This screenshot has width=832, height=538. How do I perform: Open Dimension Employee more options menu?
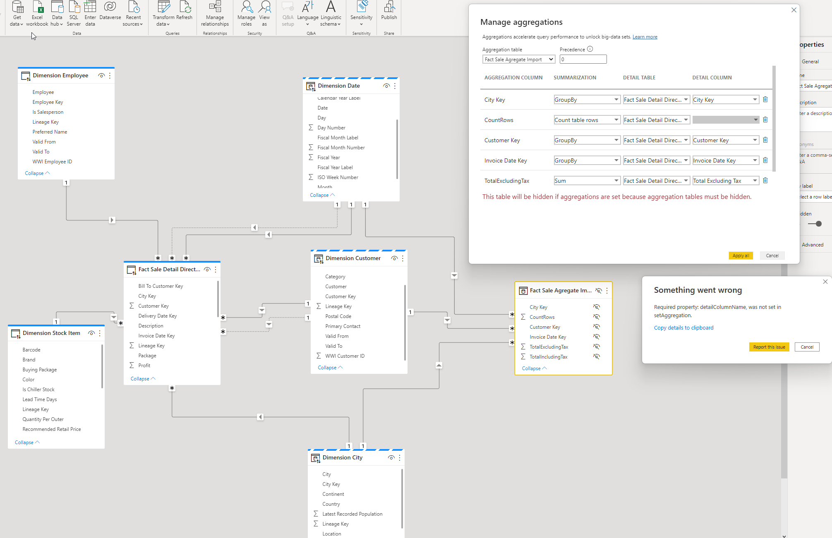[x=110, y=76]
